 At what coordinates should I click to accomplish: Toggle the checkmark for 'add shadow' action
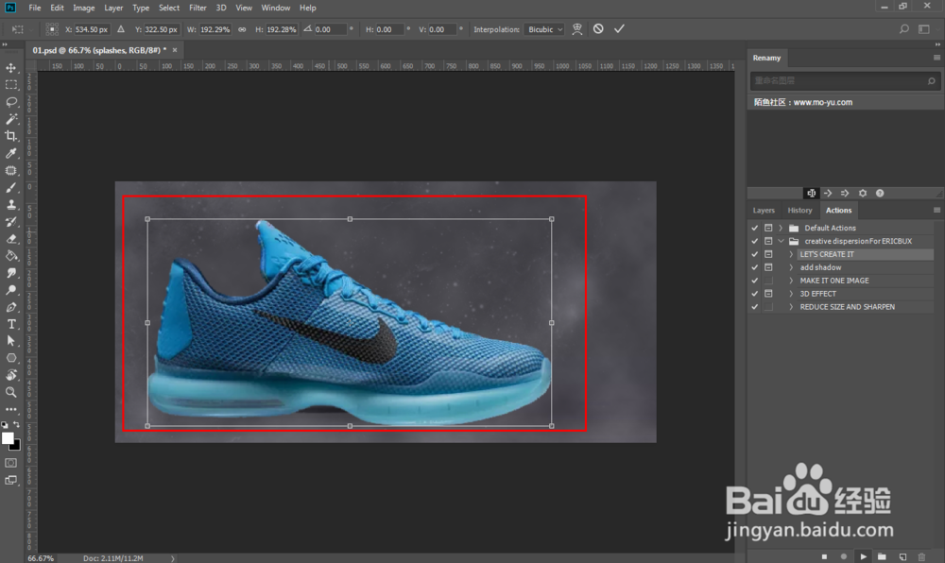[x=754, y=267]
